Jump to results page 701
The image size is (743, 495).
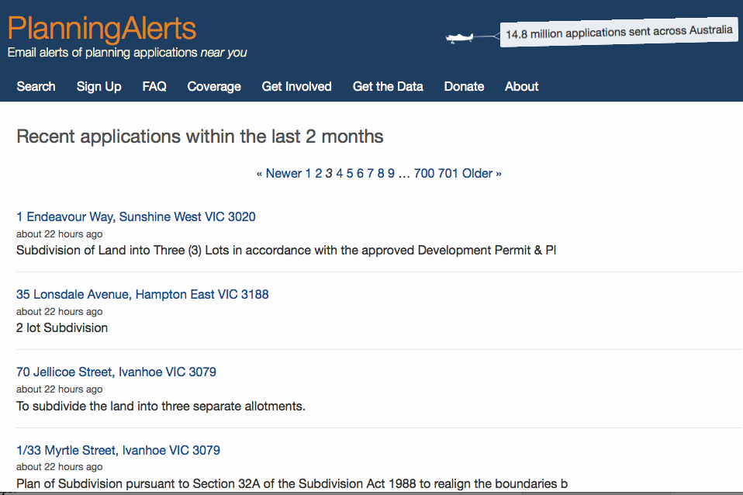coord(448,174)
